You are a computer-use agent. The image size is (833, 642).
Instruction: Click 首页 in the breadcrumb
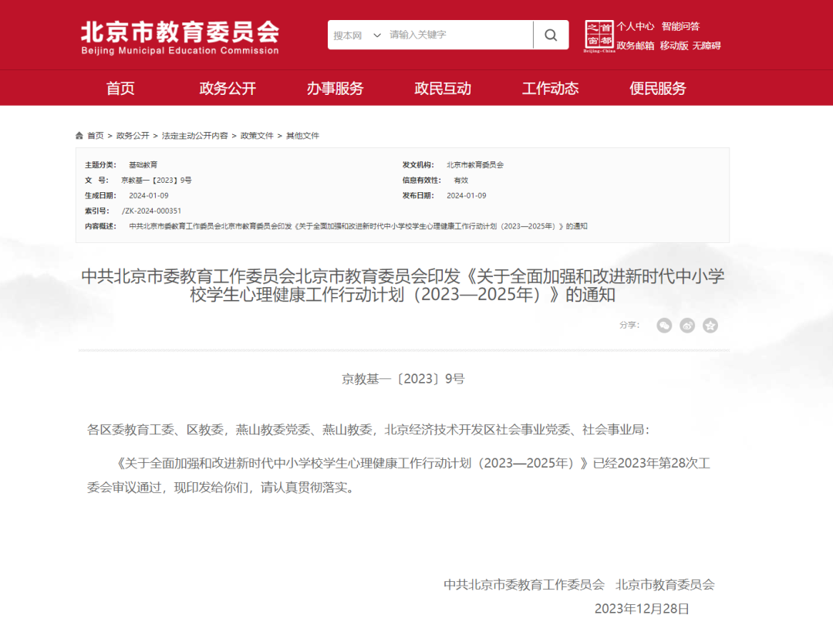96,136
